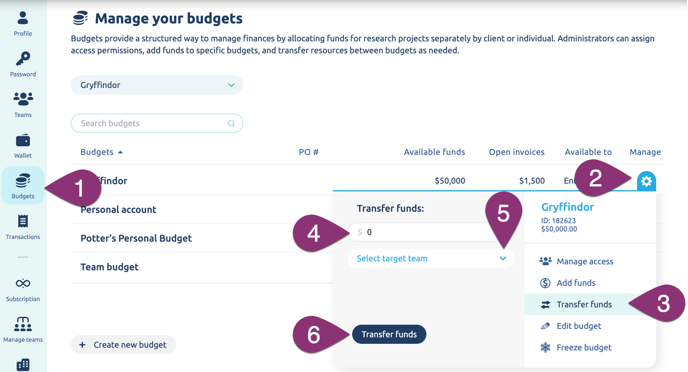Click the Gryffindor budget gear icon
This screenshot has height=372, width=688.
tap(647, 181)
